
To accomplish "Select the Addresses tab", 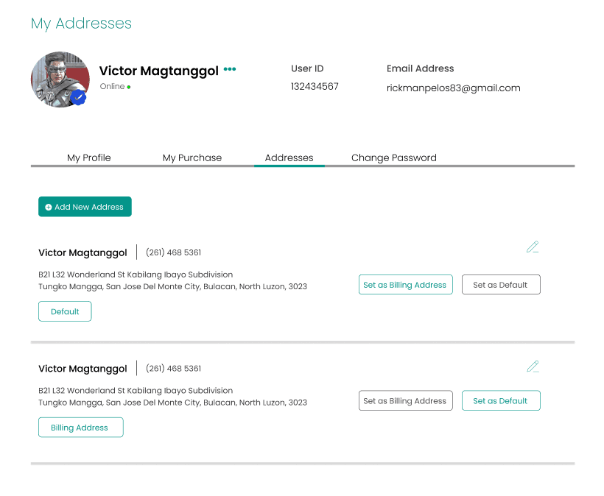I will (x=289, y=157).
